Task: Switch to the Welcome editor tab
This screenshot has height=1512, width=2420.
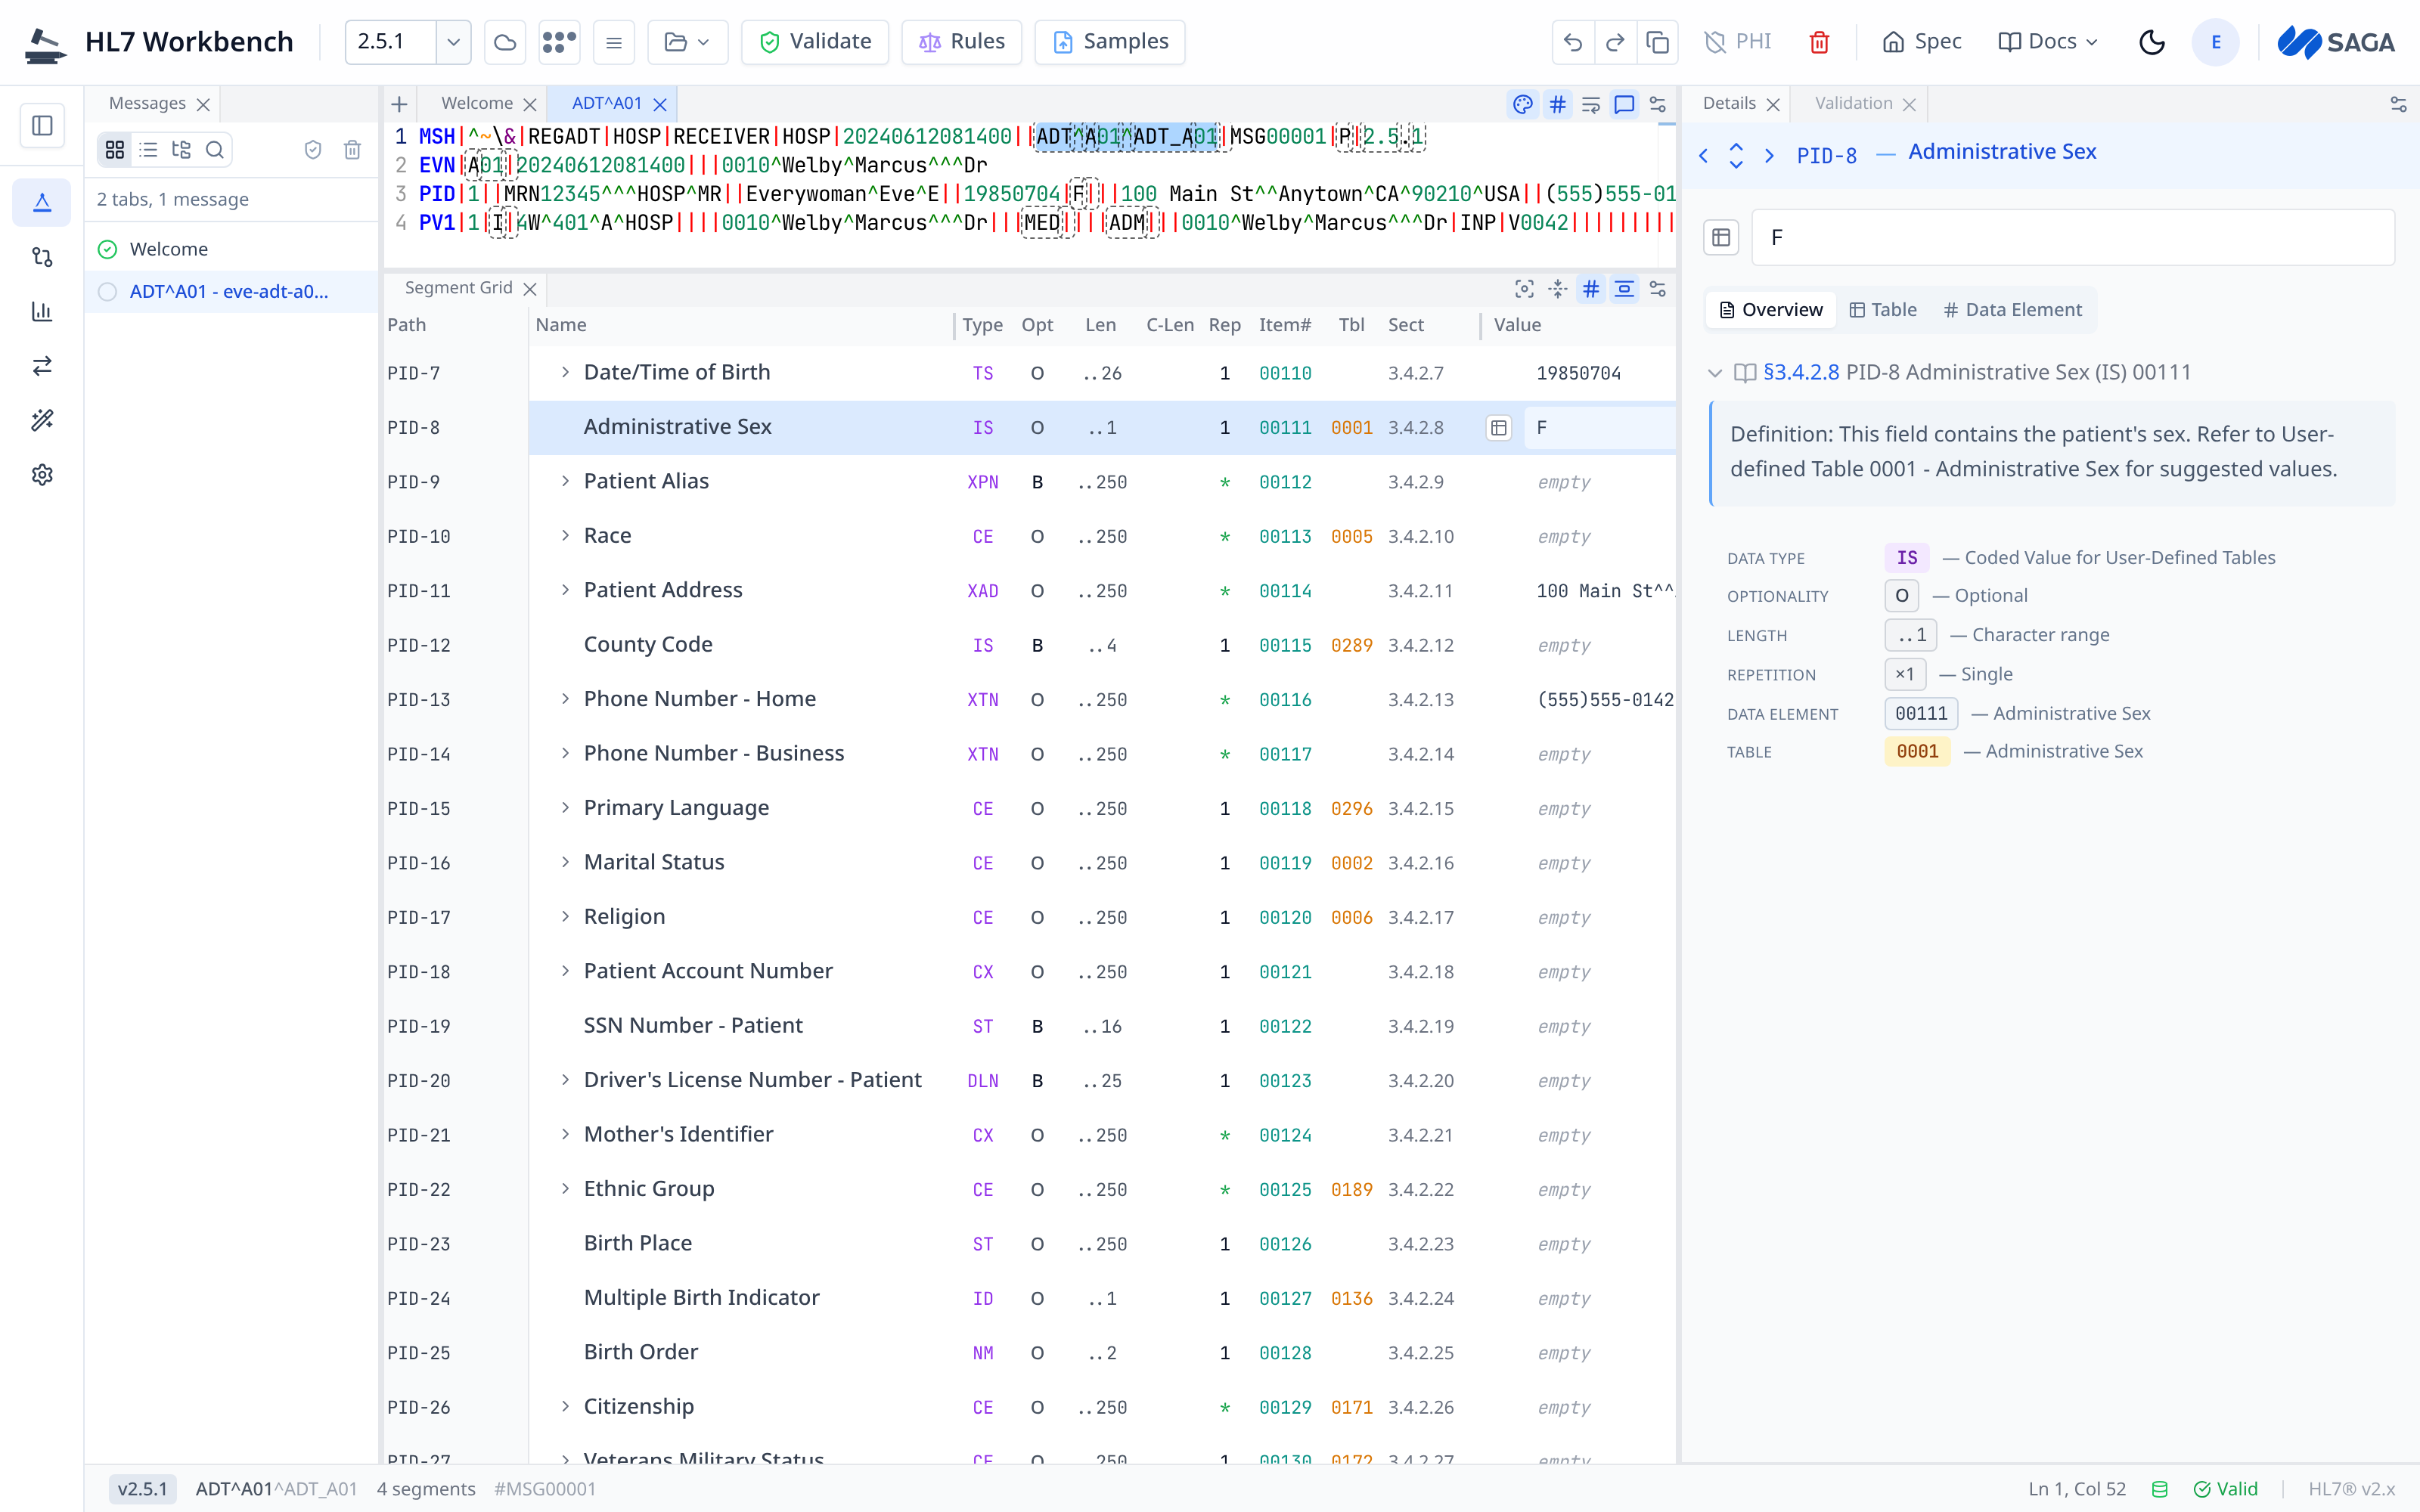Action: pyautogui.click(x=477, y=104)
